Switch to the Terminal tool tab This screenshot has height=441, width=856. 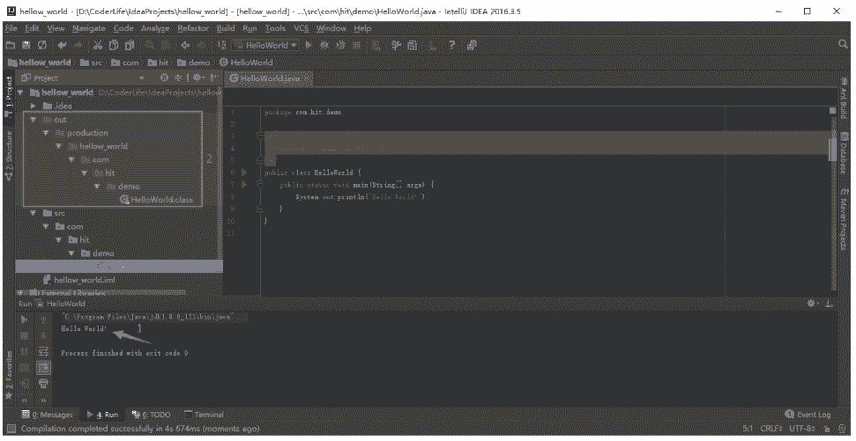click(204, 414)
